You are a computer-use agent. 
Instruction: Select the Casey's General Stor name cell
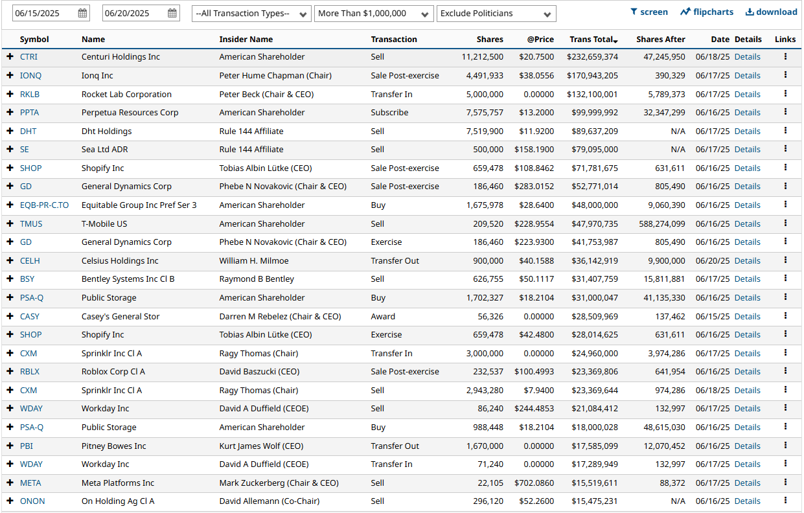121,316
